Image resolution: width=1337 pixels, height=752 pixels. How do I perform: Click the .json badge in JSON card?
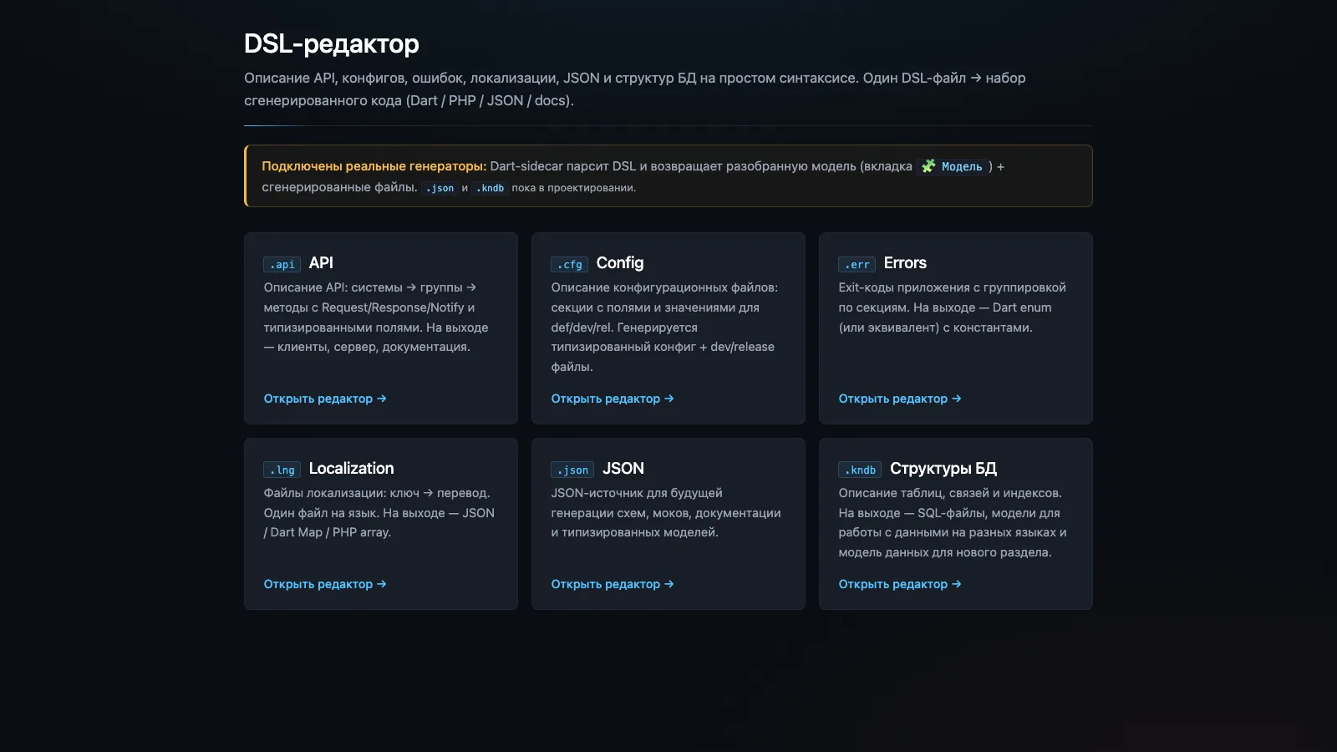click(572, 470)
